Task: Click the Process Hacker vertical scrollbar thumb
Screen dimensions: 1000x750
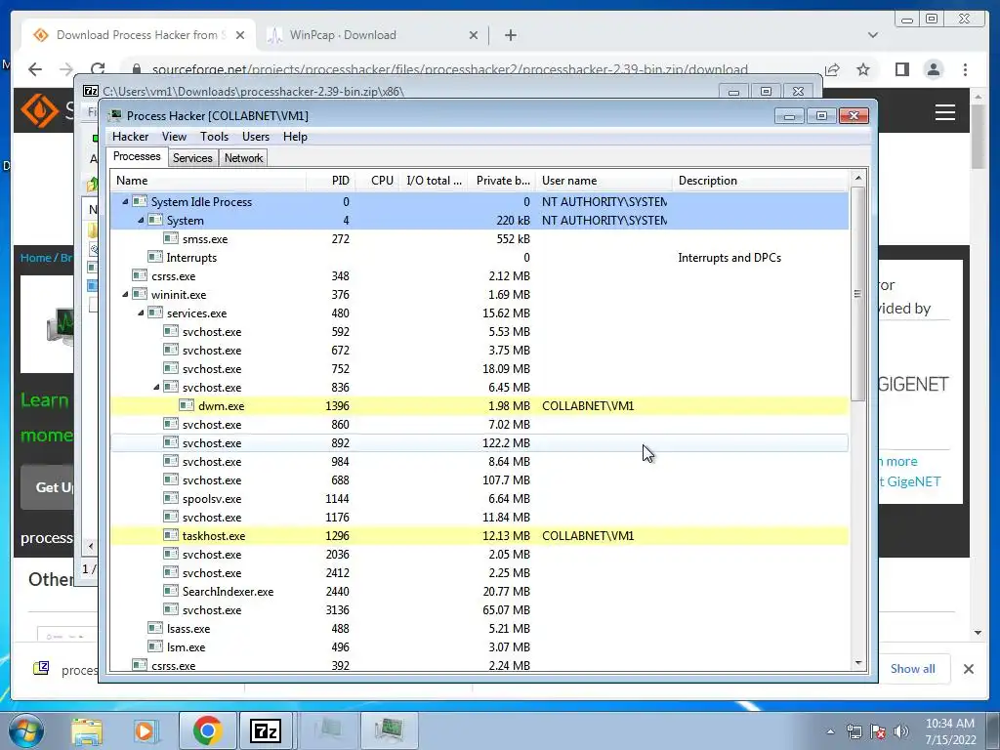Action: click(x=857, y=294)
